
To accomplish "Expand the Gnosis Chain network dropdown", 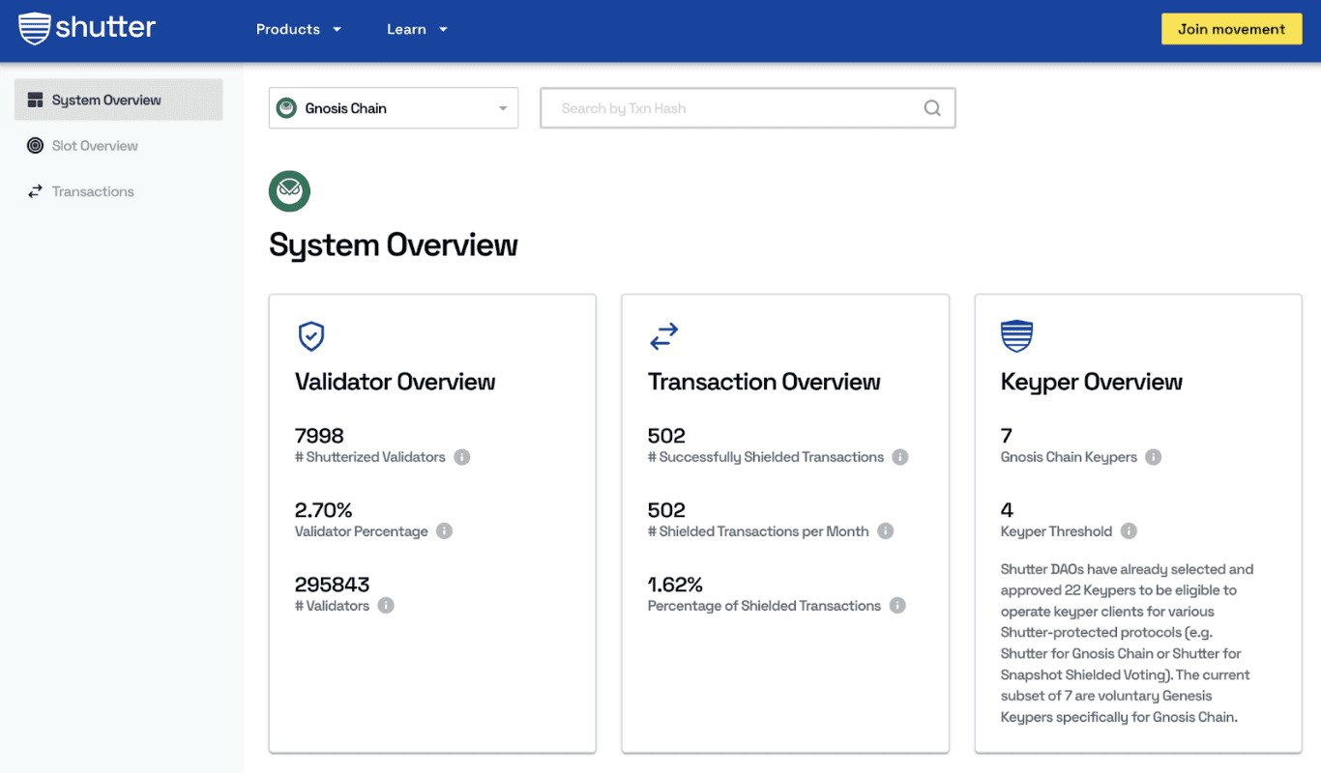I will pos(394,108).
